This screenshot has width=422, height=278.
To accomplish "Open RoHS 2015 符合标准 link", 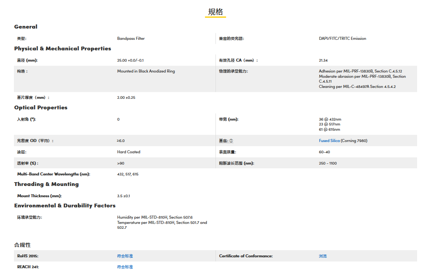I will 125,256.
